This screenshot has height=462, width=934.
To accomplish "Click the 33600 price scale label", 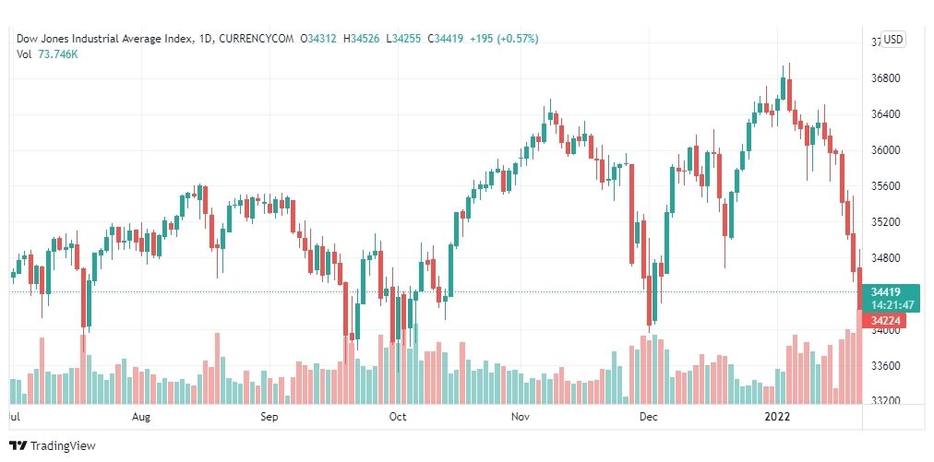I will click(885, 366).
